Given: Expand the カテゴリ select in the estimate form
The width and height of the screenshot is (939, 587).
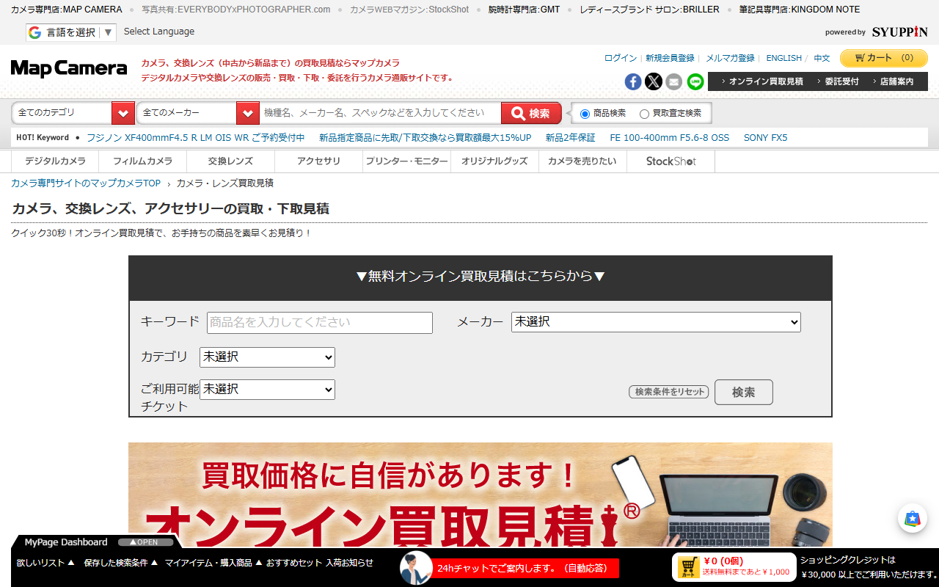Looking at the screenshot, I should click(x=267, y=357).
